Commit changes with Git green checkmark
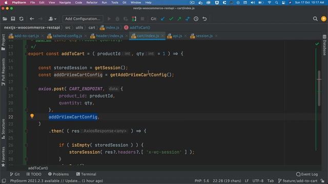 click(x=171, y=19)
